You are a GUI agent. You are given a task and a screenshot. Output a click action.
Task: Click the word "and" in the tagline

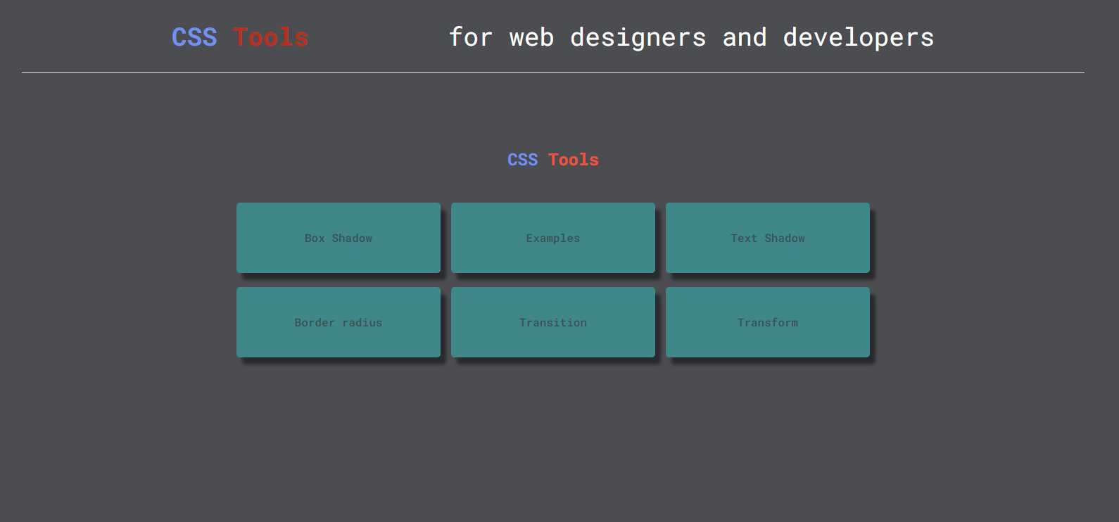pos(745,37)
